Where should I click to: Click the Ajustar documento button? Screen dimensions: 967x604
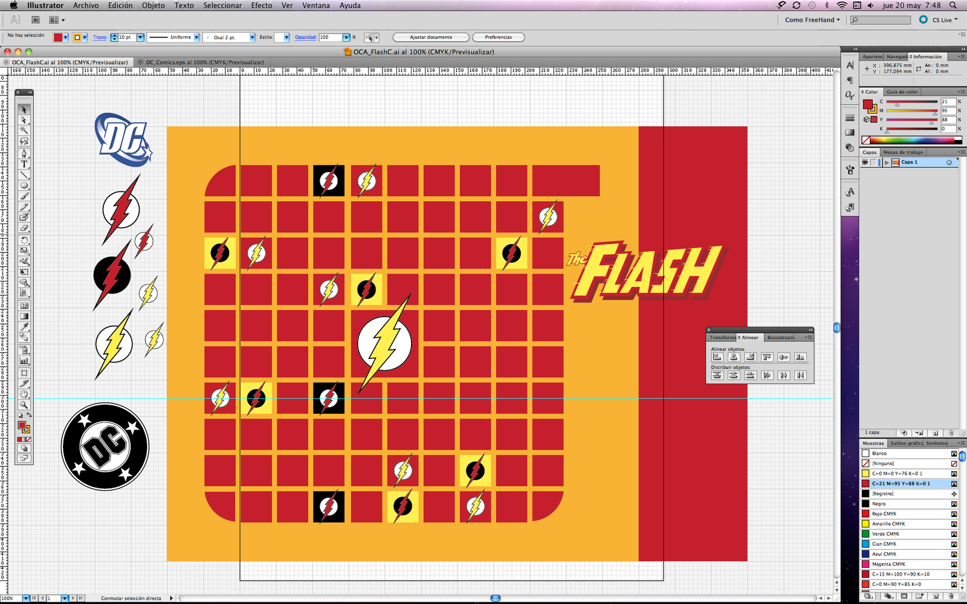point(431,37)
